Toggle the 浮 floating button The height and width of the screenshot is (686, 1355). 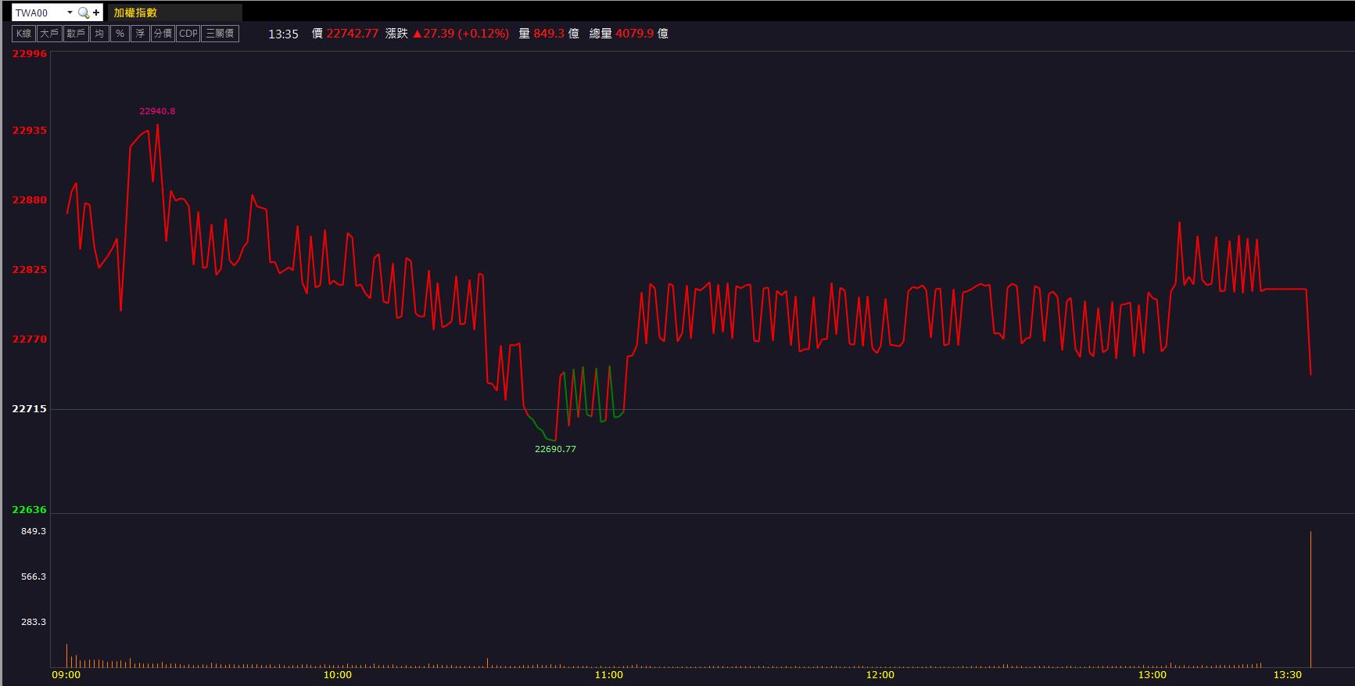click(x=140, y=34)
